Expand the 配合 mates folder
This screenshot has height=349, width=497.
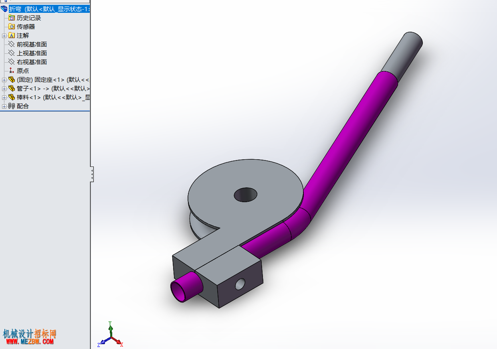click(4, 106)
